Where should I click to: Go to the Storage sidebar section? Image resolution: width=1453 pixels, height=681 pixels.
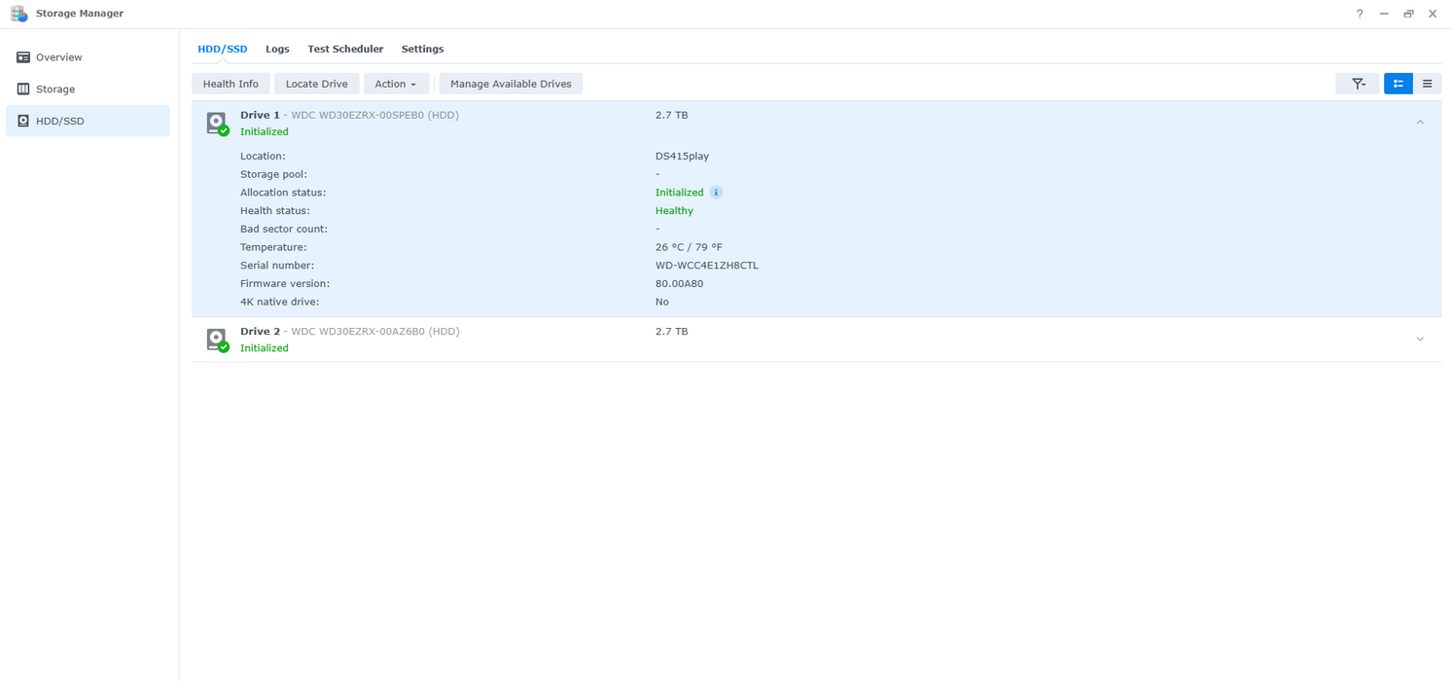88,89
